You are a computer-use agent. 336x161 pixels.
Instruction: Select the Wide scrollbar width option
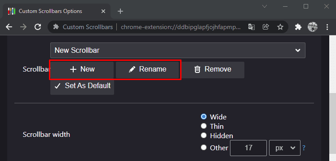click(203, 116)
